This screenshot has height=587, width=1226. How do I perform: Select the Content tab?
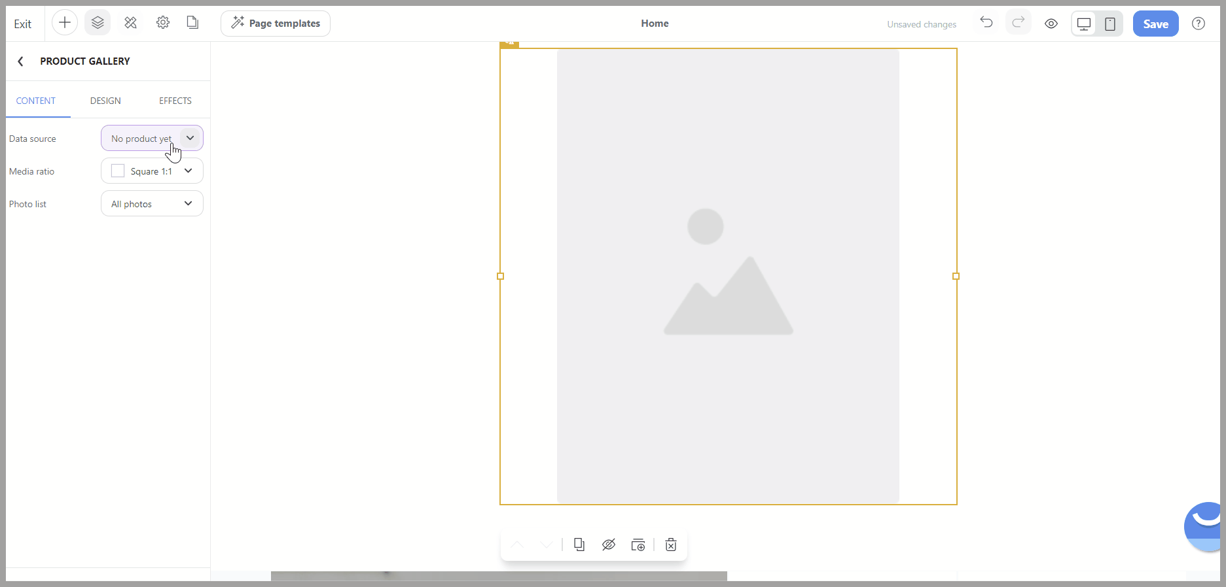36,101
